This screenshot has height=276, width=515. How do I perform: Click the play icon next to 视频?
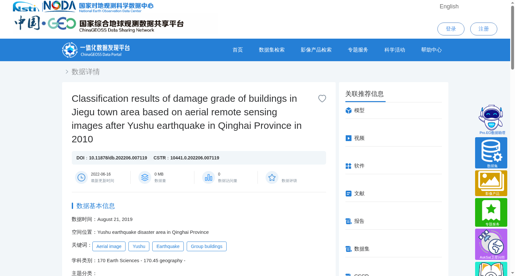coord(349,138)
